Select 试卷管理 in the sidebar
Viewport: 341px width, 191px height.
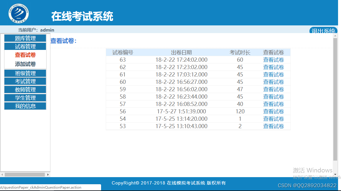[25, 46]
